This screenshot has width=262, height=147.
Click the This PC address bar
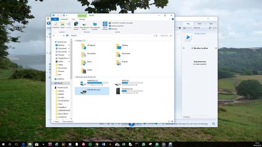pos(110,36)
